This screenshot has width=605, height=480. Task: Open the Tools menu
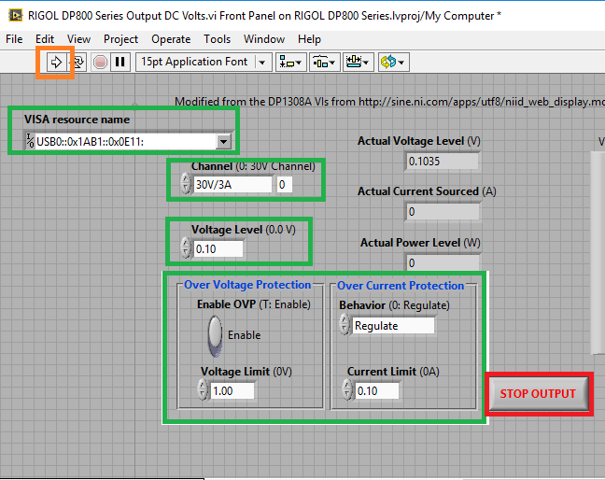tap(218, 39)
